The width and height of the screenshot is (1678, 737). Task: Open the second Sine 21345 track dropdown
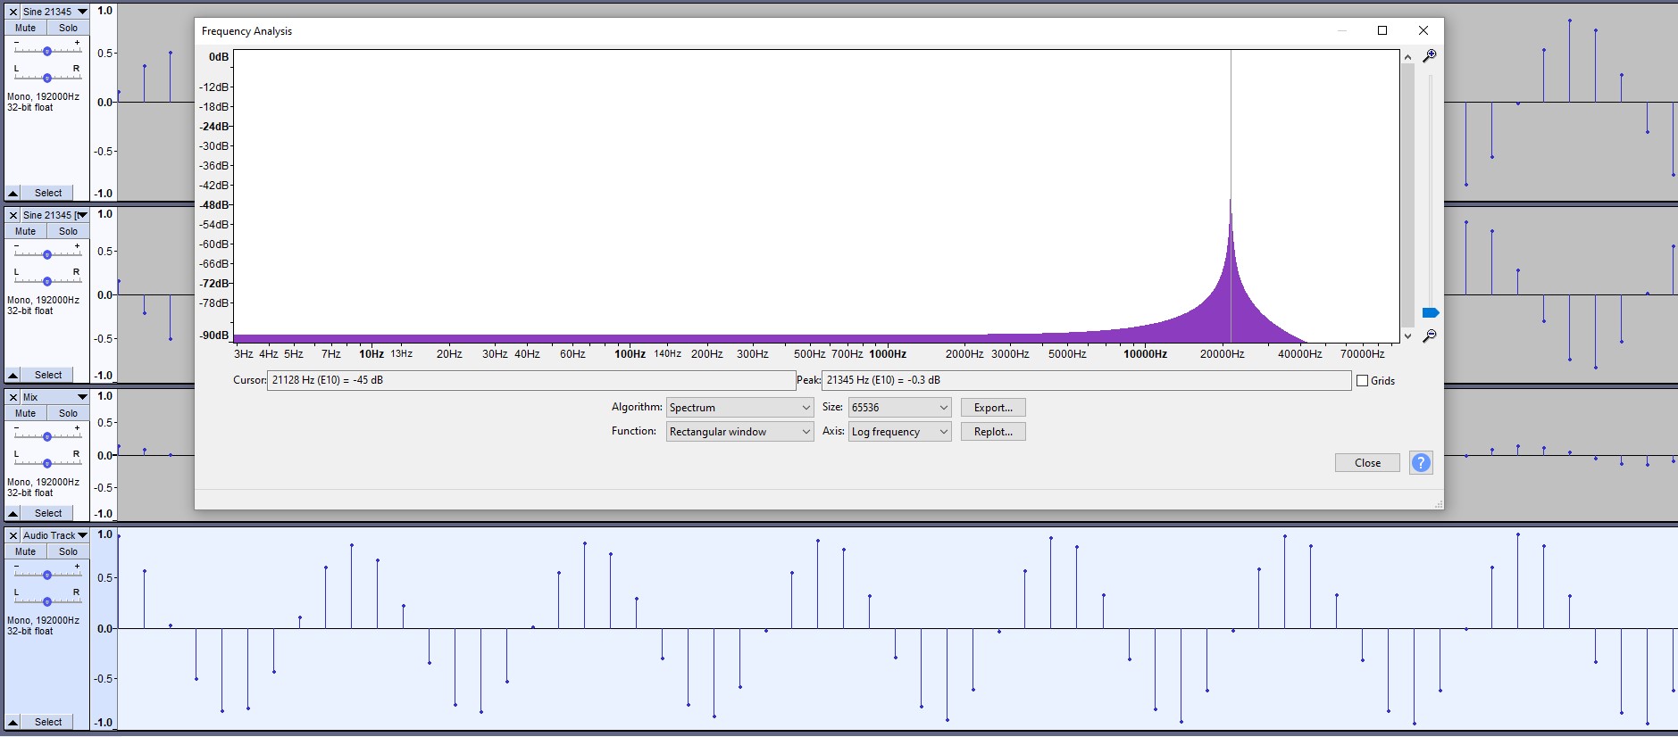point(54,215)
